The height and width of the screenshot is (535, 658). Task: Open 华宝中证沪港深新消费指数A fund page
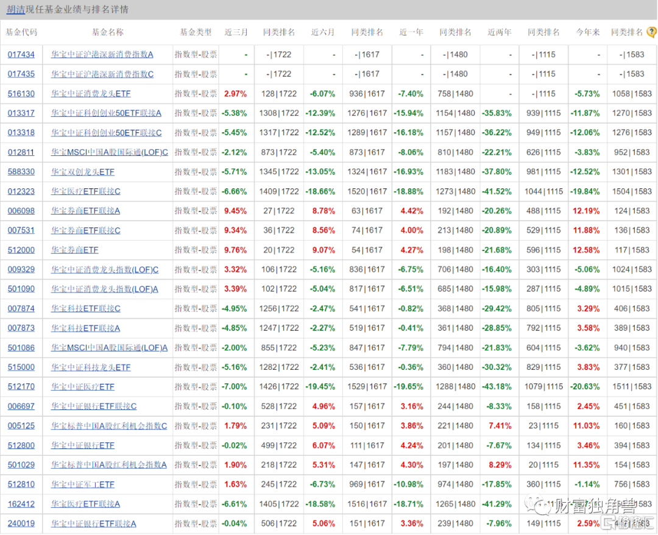pos(102,55)
